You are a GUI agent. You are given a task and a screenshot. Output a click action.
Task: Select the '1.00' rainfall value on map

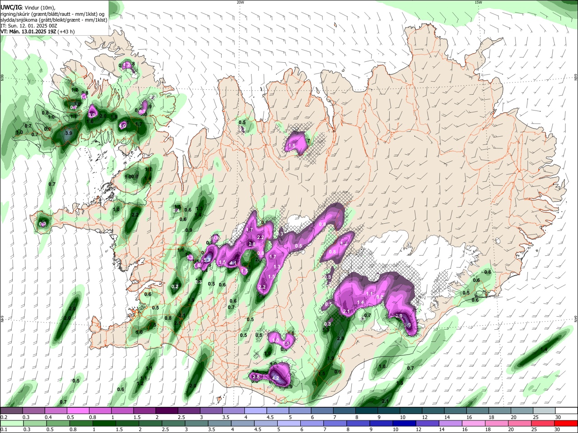pyautogui.click(x=129, y=177)
